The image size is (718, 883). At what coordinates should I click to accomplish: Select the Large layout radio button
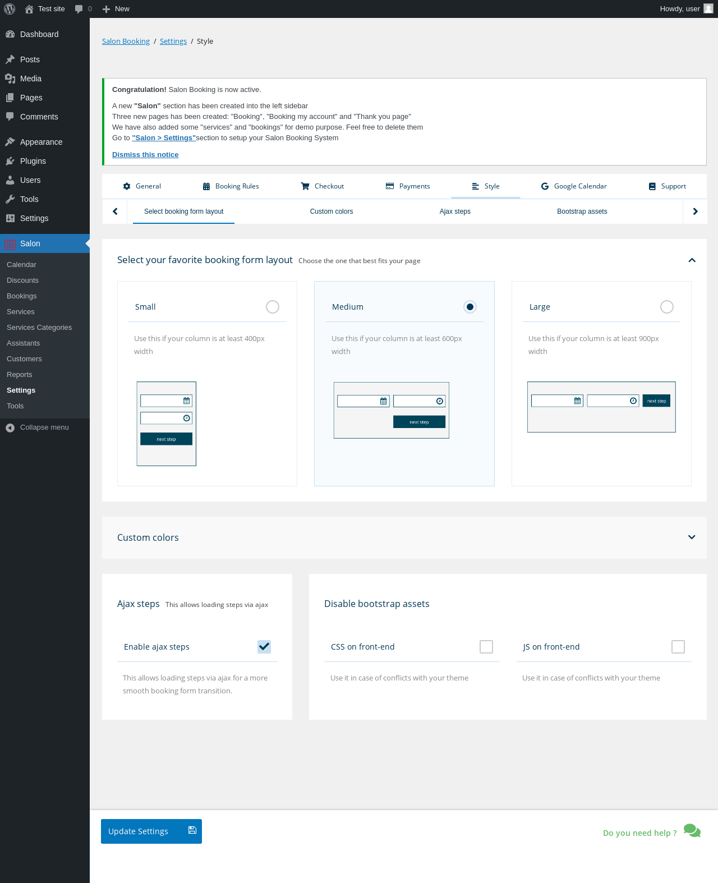click(x=667, y=307)
